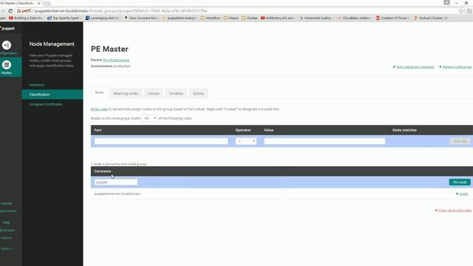Screen dimensions: 473x266
Task: Open the Artifactory 4.0 Jenkins bookmark
Action: click(278, 18)
